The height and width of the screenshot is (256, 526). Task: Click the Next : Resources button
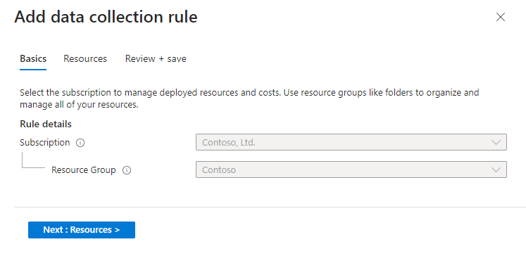tap(82, 230)
